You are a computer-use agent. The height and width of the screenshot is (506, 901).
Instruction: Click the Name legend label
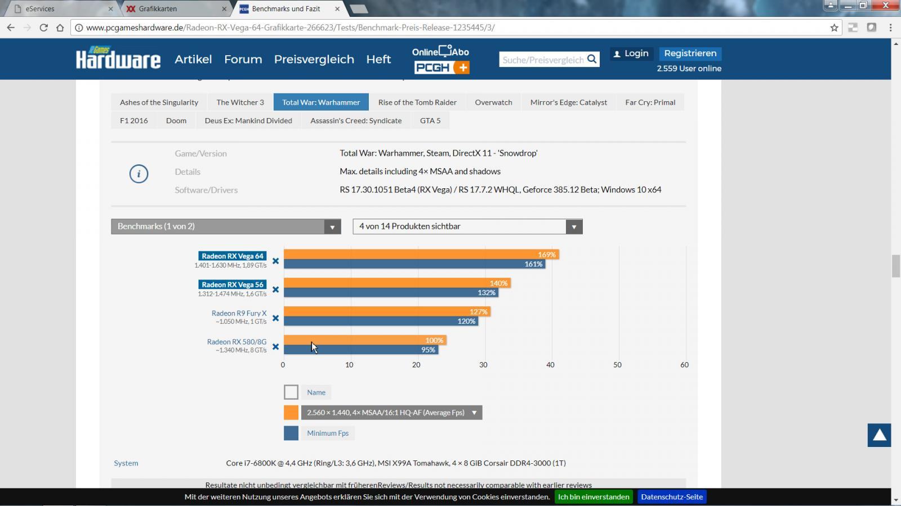tap(316, 392)
